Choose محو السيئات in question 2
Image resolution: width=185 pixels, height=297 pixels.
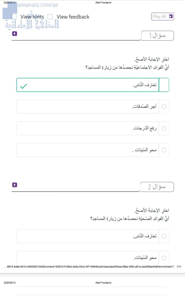[164, 258]
